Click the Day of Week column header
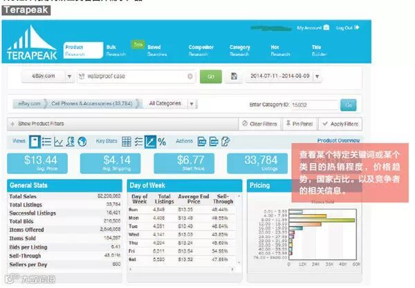Screen dimensions: 415x288 (140, 199)
